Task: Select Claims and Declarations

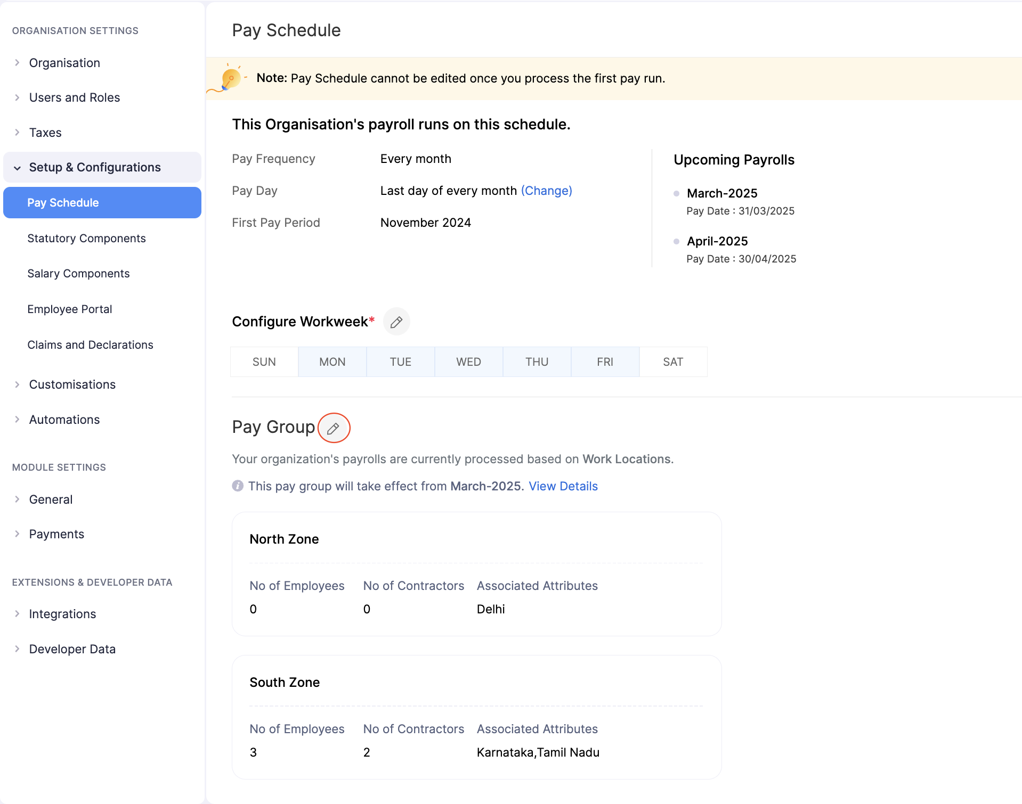Action: (x=91, y=344)
